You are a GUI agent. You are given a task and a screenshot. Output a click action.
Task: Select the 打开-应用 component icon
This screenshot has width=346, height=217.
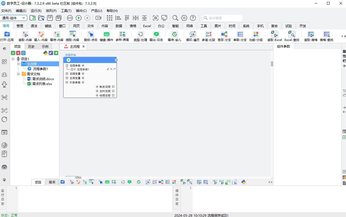tap(7, 34)
